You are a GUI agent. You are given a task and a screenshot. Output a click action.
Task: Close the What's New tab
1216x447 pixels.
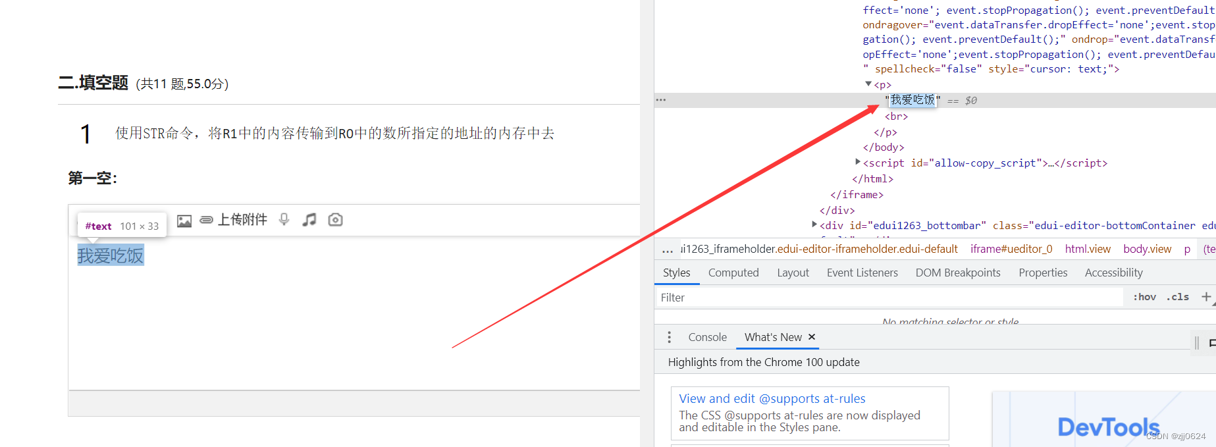click(x=812, y=336)
